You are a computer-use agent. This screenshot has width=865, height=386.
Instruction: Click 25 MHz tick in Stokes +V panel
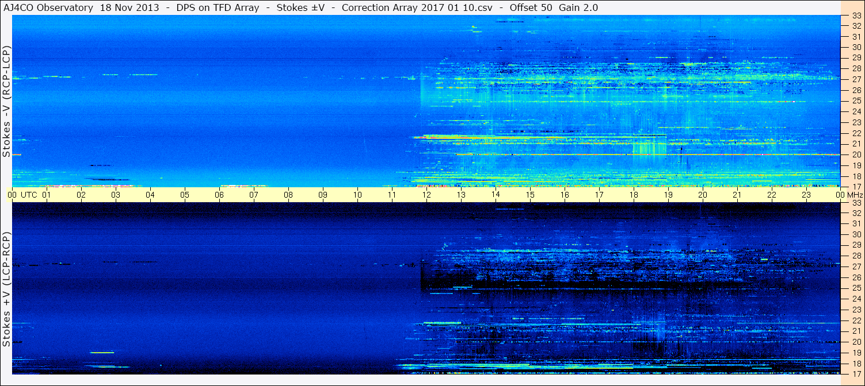[856, 288]
